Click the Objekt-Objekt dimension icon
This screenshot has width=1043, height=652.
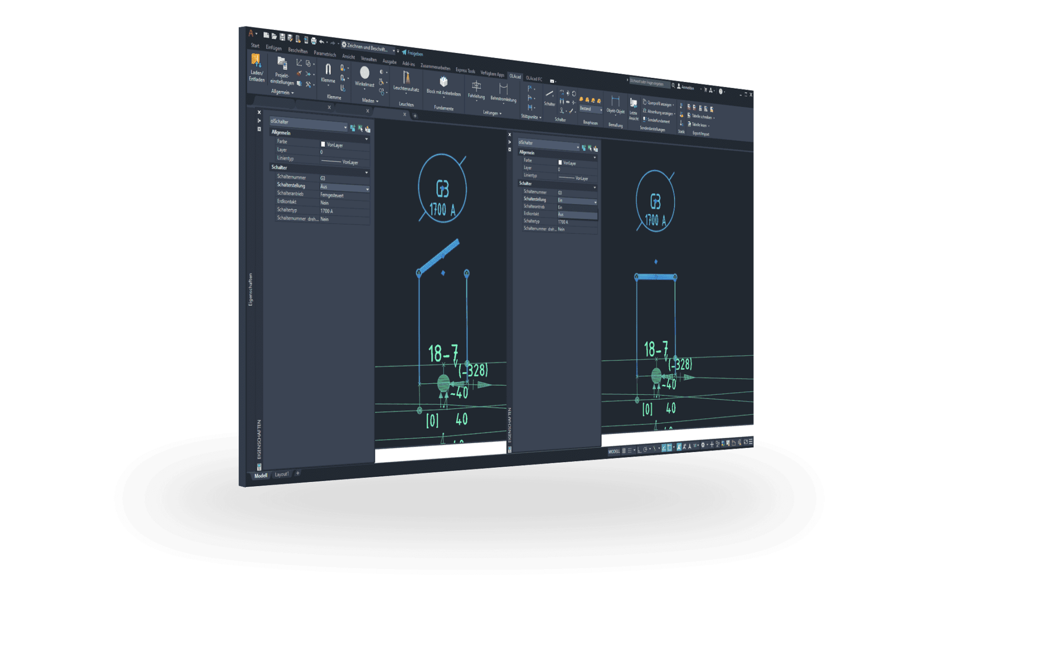pyautogui.click(x=615, y=101)
